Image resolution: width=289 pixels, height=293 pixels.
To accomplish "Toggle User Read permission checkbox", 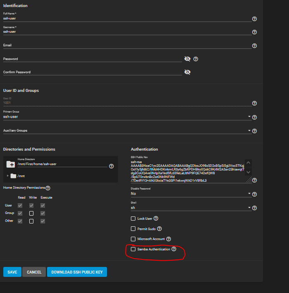I will 20,206.
